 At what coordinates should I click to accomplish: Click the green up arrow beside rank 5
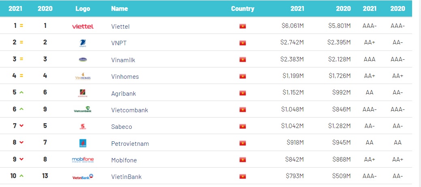21,92
